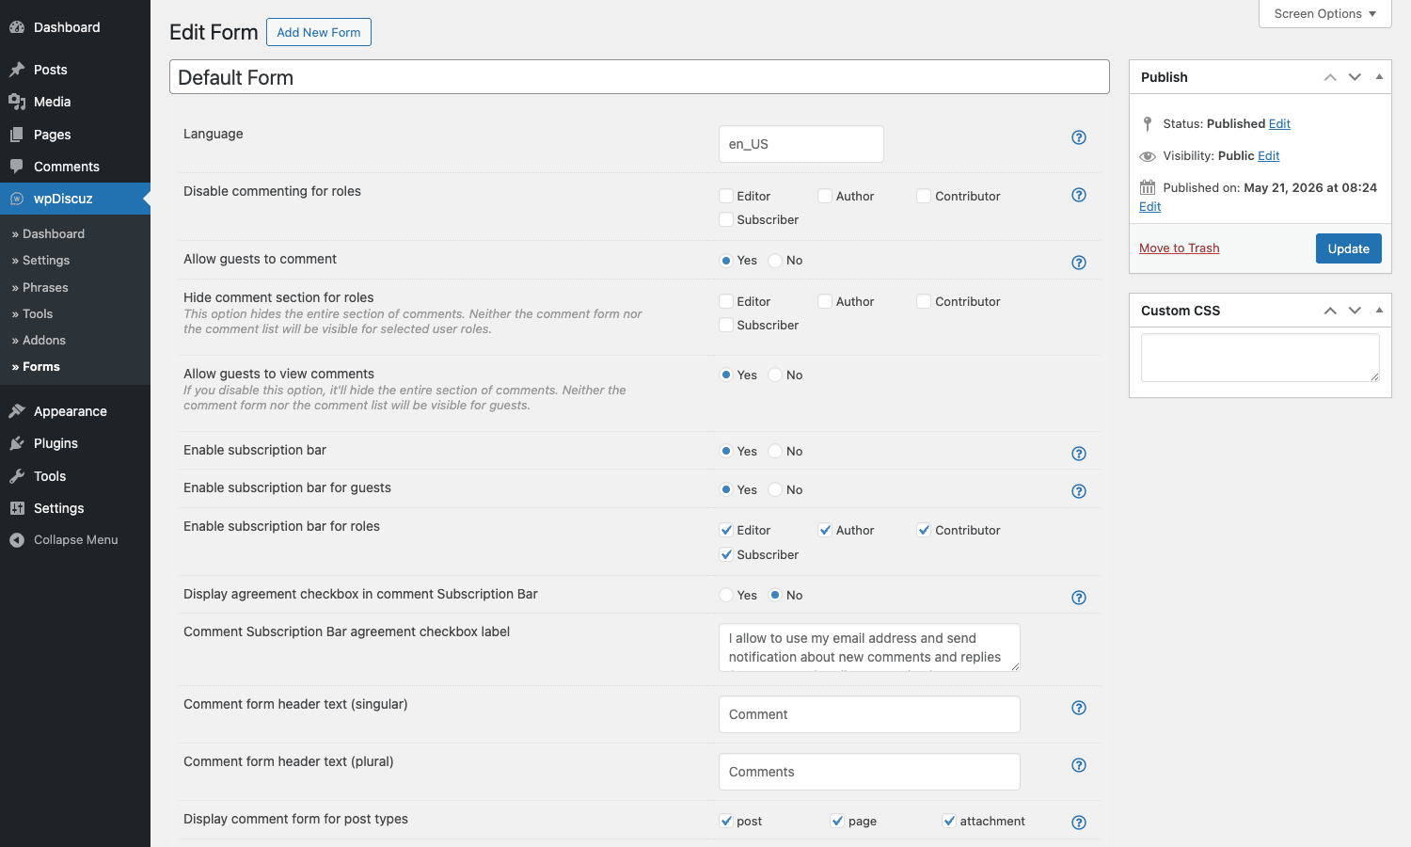Viewport: 1411px width, 847px height.
Task: Uncheck the page post type checkbox
Action: point(837,821)
